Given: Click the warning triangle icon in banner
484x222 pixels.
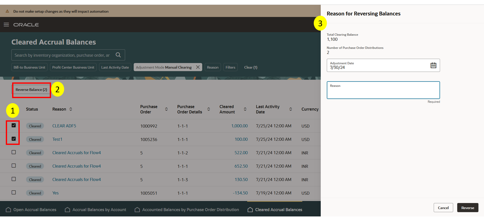Looking at the screenshot, I should point(7,11).
